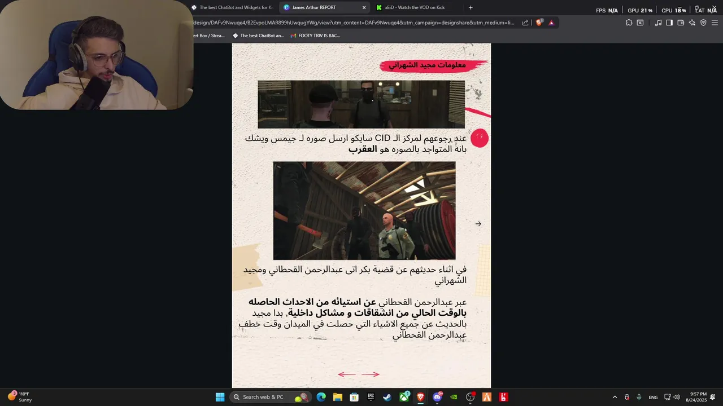Click the Brave VPN shield icon
723x406 pixels.
pos(703,23)
